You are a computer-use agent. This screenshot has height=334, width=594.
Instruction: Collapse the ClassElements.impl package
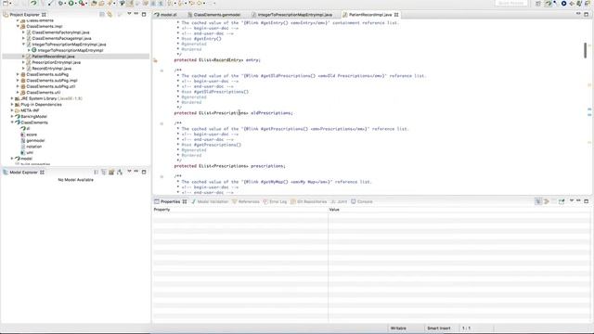(x=18, y=27)
